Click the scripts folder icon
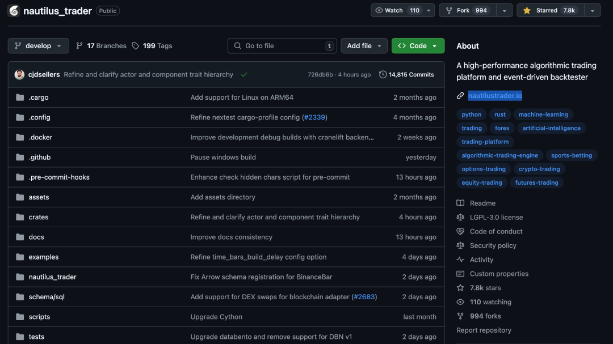 click(x=20, y=316)
